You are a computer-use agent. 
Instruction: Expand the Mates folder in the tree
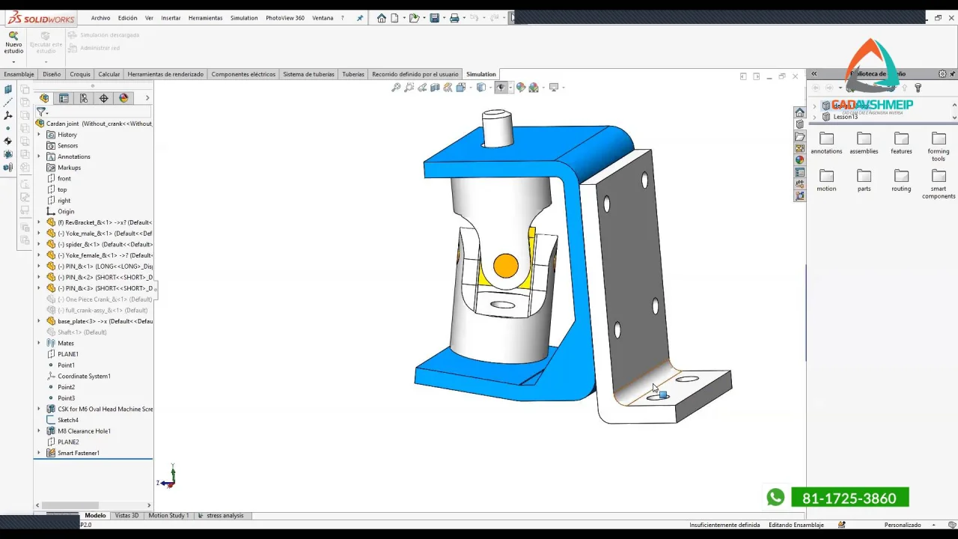[39, 343]
